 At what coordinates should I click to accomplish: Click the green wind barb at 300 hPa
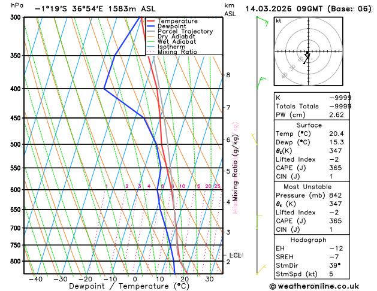click(263, 21)
